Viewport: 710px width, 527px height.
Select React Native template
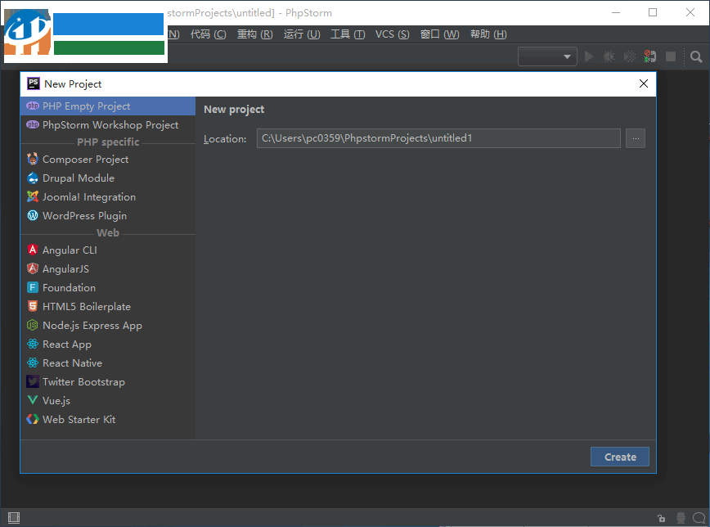[x=108, y=363]
